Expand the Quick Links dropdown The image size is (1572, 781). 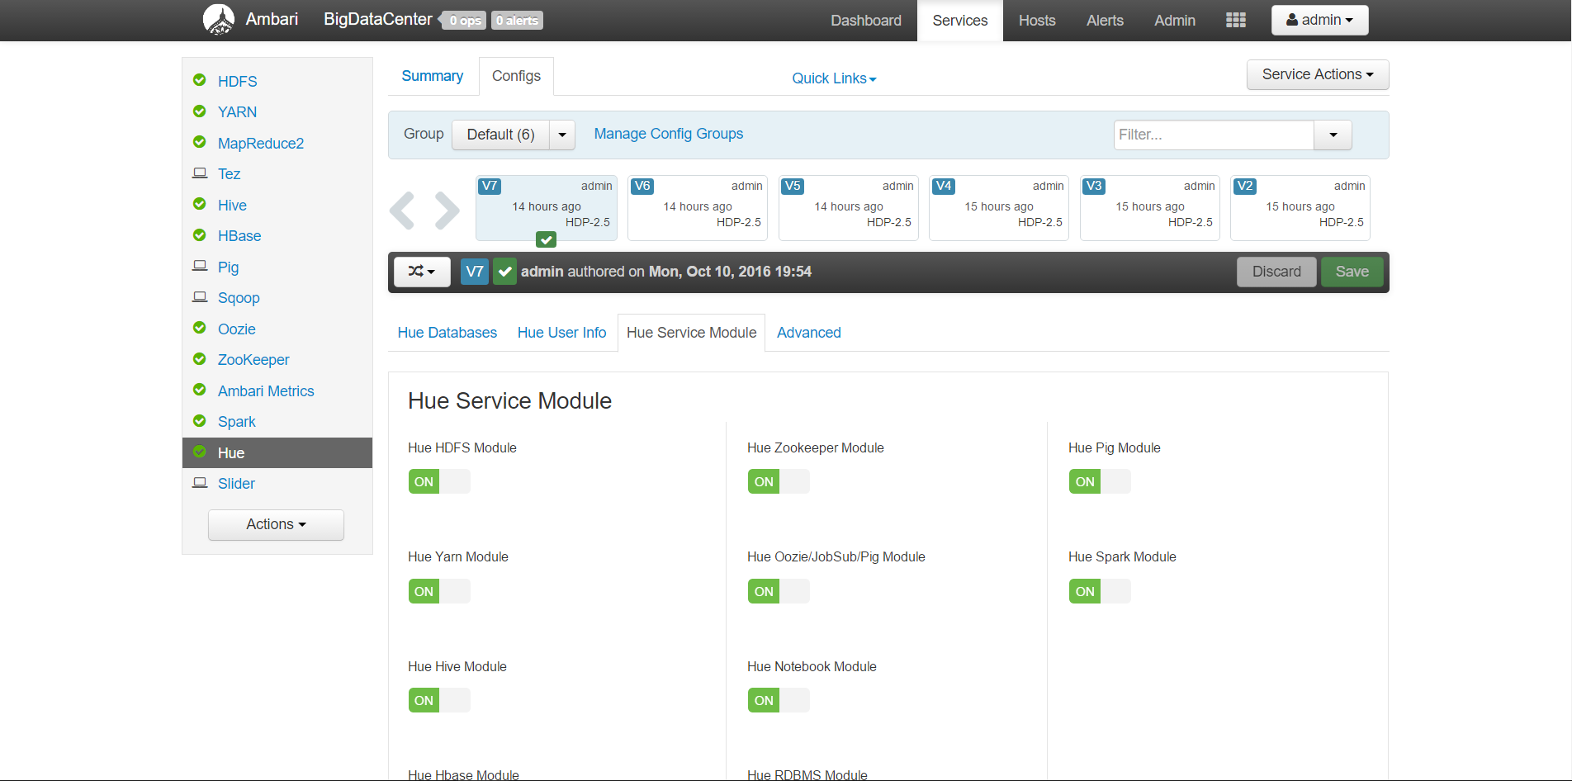point(834,78)
